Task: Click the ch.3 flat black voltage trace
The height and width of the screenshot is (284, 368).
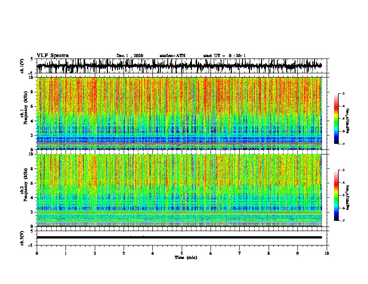Action: tap(179, 238)
